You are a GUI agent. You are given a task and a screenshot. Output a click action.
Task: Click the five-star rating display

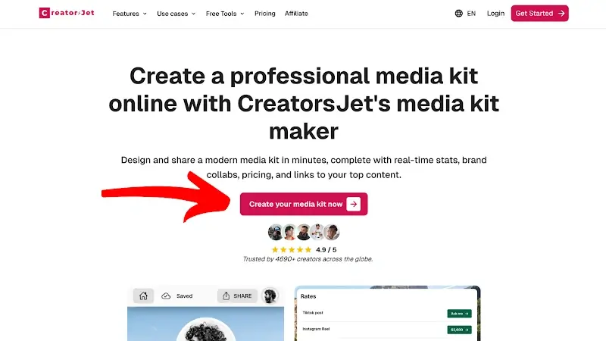292,249
